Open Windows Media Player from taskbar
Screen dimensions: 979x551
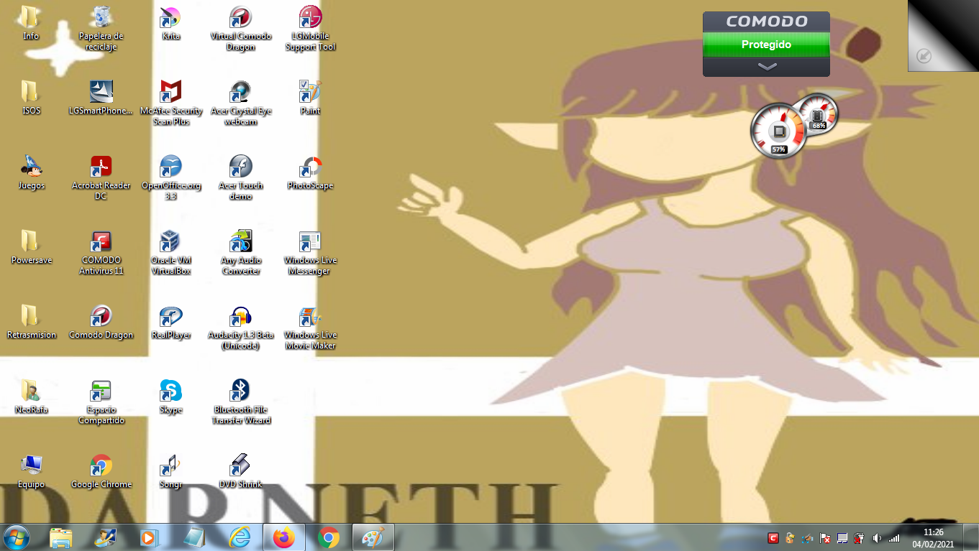coord(150,537)
